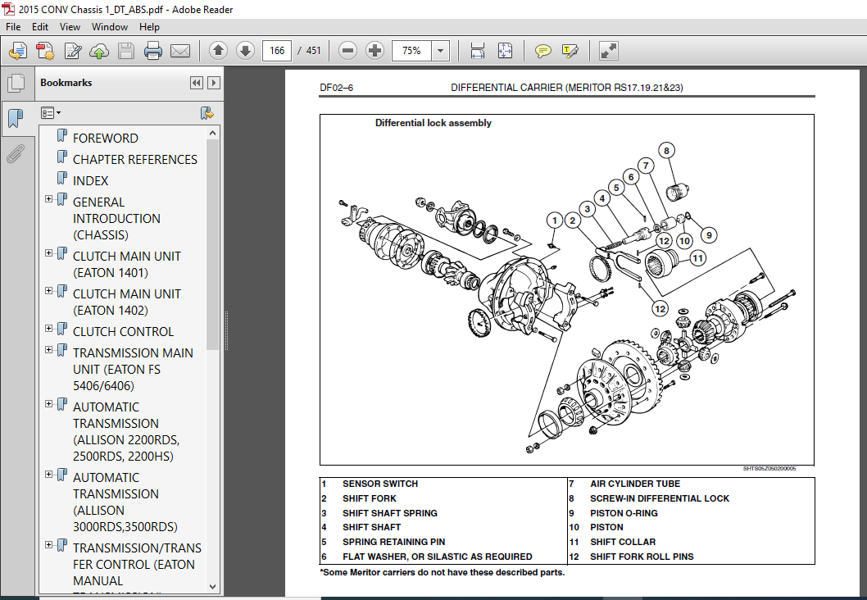The height and width of the screenshot is (600, 867).
Task: Open the FOREWORD bookmark
Action: tap(106, 139)
